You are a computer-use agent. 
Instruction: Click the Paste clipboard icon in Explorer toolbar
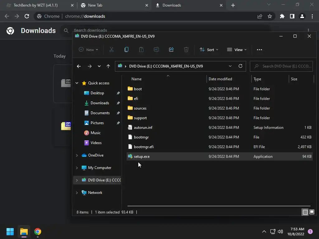141,49
